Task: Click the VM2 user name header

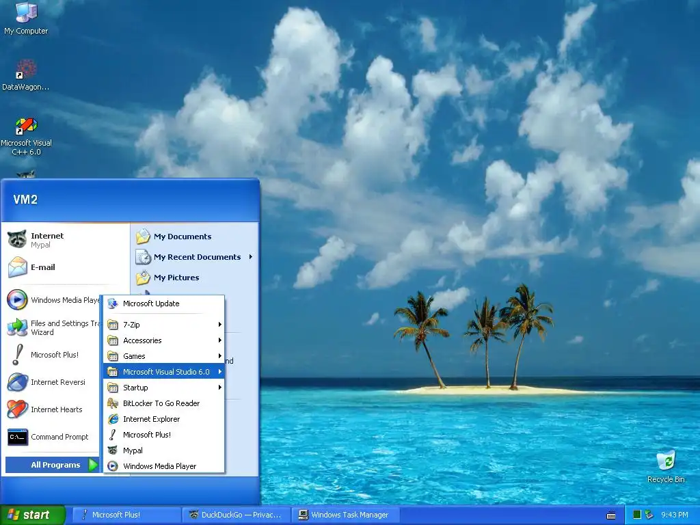Action: (25, 200)
